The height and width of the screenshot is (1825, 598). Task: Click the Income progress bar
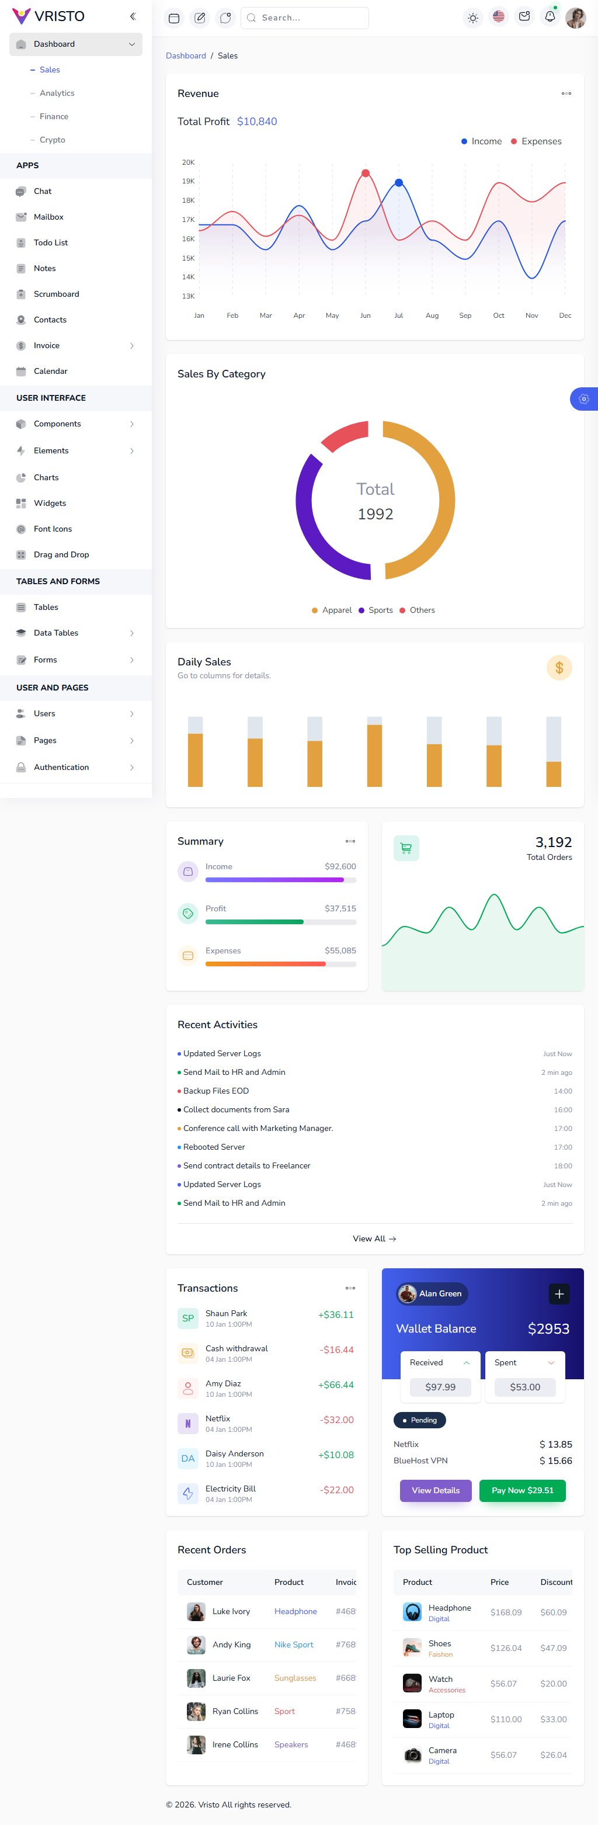[x=280, y=880]
